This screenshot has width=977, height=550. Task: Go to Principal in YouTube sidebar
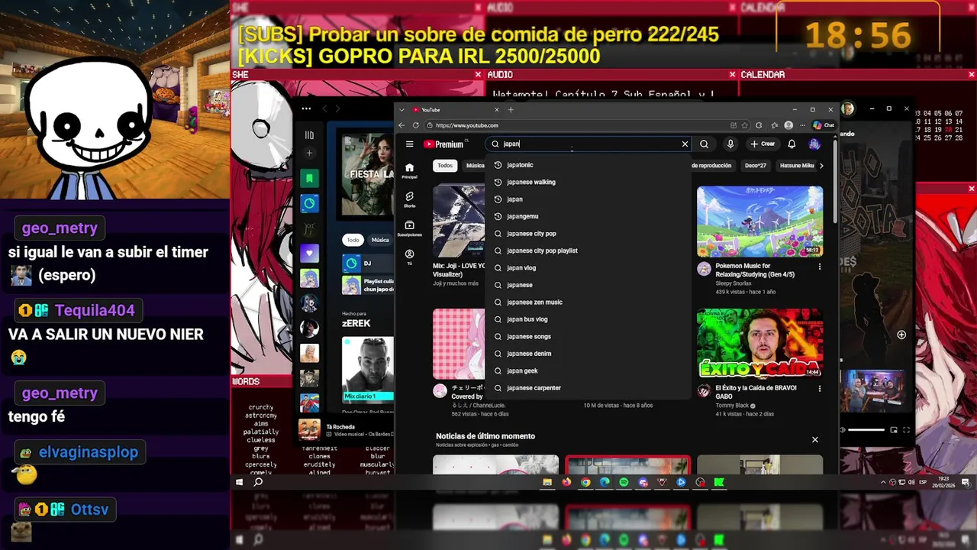[409, 170]
